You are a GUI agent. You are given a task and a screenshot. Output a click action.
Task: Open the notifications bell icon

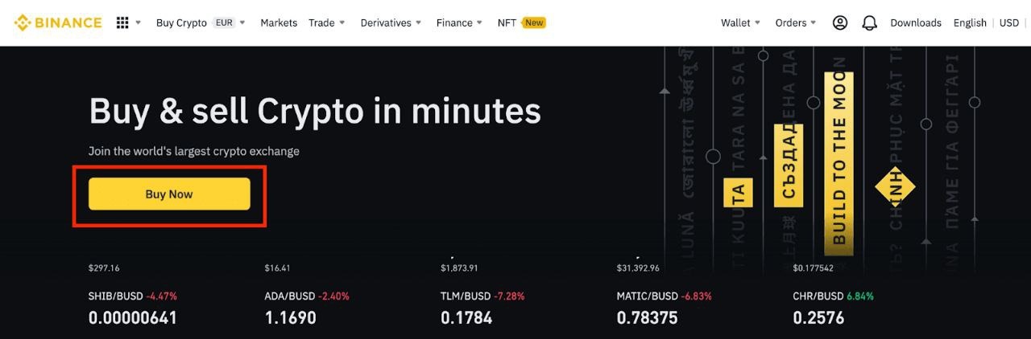pos(869,22)
